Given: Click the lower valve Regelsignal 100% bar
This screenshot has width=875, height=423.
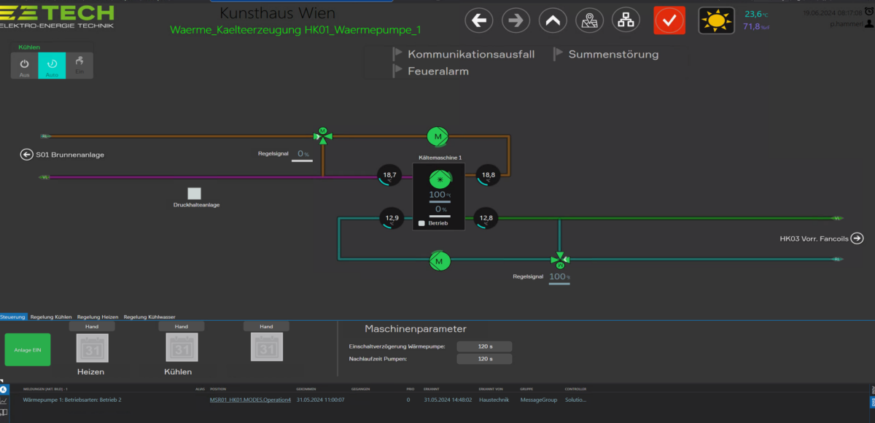Looking at the screenshot, I should [559, 277].
